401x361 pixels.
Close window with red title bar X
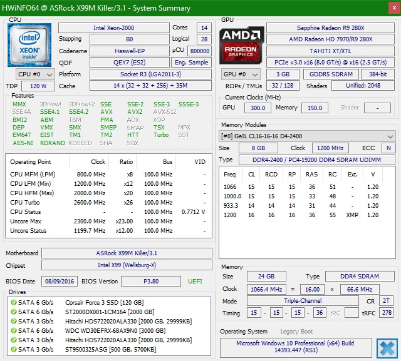394,8
